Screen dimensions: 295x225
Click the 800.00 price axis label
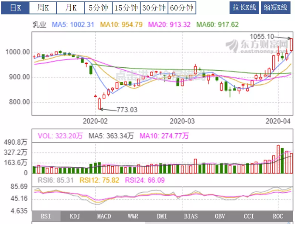(19, 102)
